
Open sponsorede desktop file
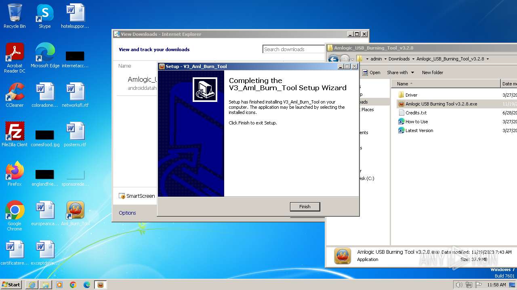(75, 177)
